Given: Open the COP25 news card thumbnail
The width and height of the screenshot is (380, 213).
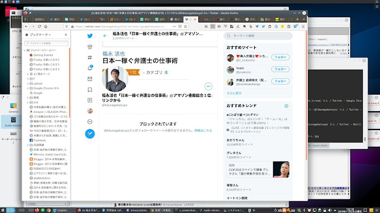Looking at the screenshot, I should pyautogui.click(x=281, y=170).
